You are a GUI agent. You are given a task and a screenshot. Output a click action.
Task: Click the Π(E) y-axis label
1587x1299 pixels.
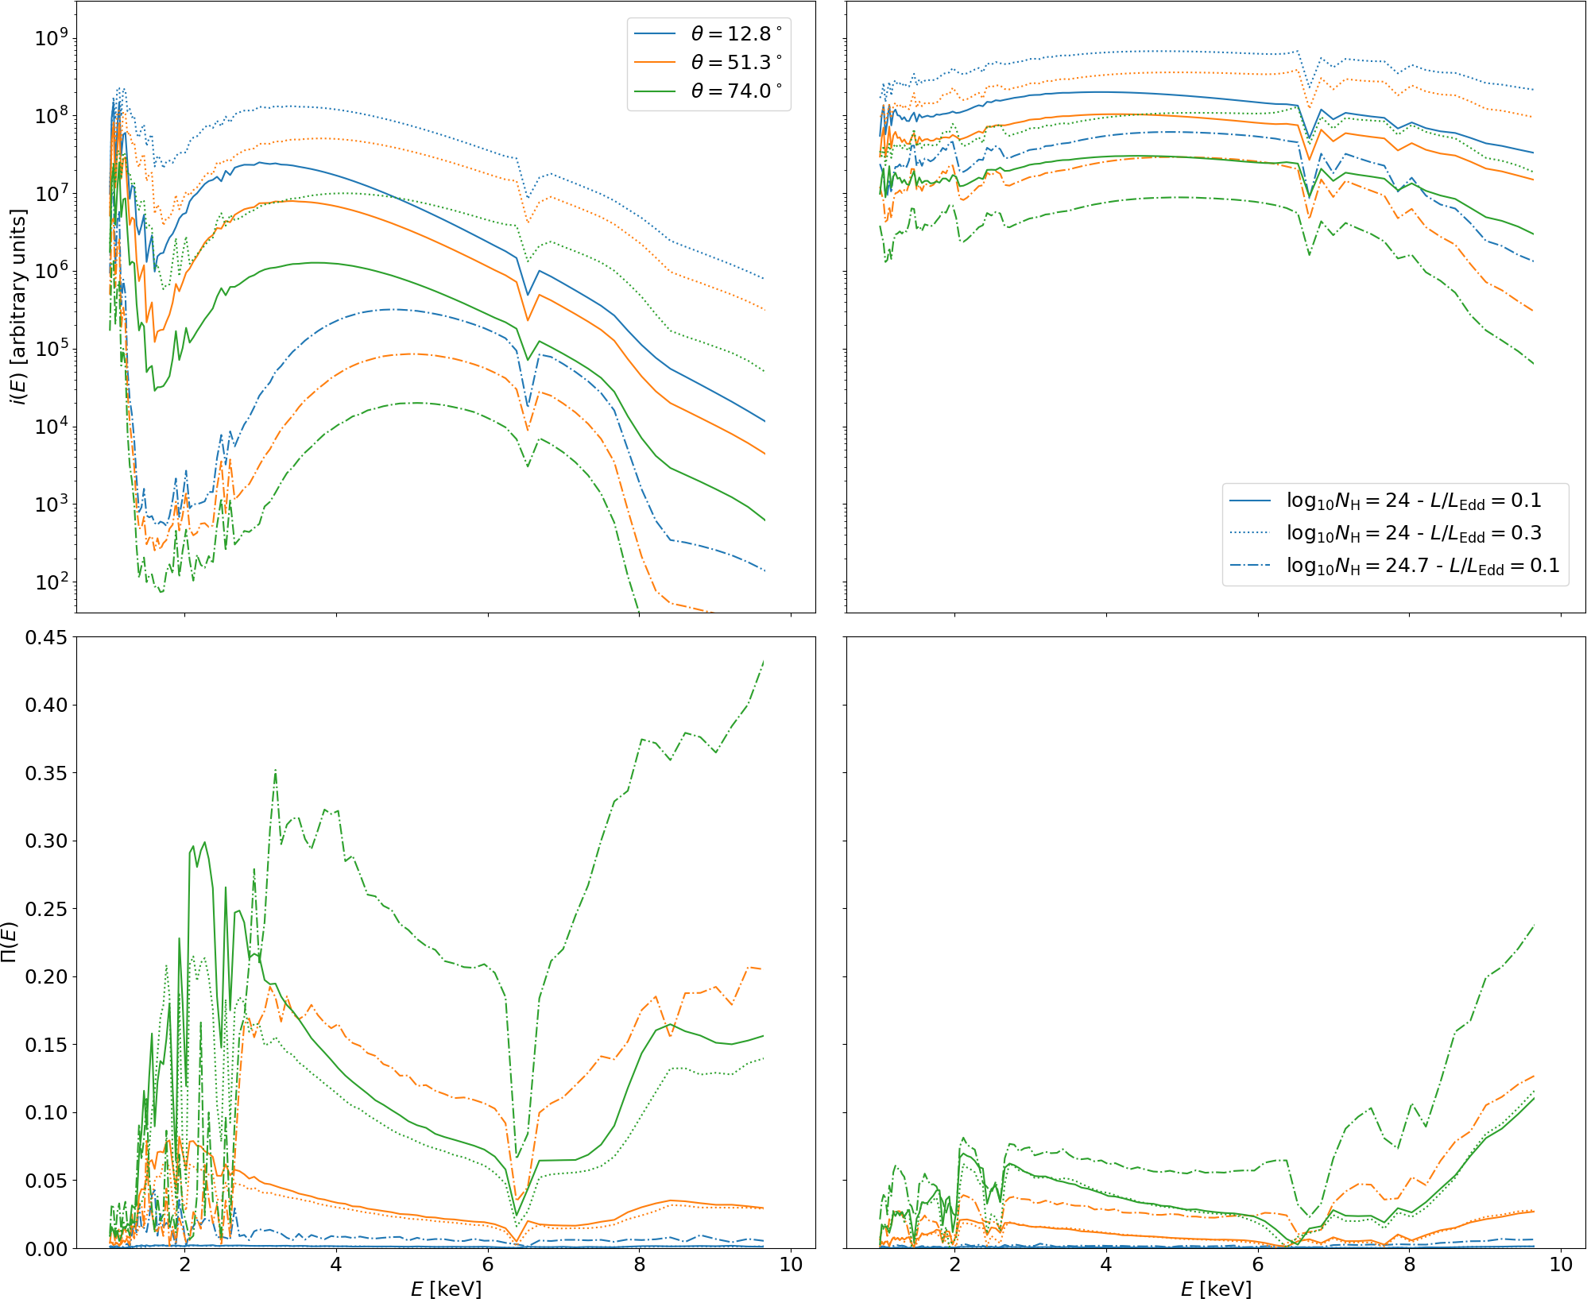(x=10, y=942)
